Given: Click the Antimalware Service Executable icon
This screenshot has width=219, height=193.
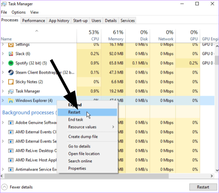Looking at the screenshot, I should point(11,169).
